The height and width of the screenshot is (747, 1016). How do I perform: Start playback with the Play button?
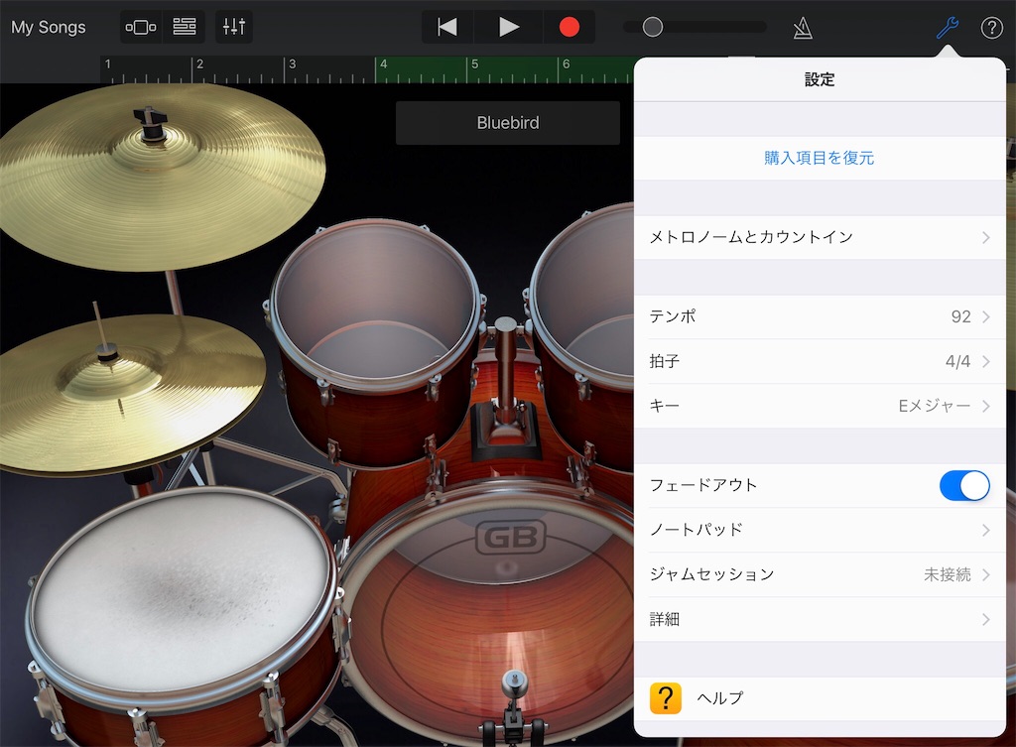[x=509, y=27]
